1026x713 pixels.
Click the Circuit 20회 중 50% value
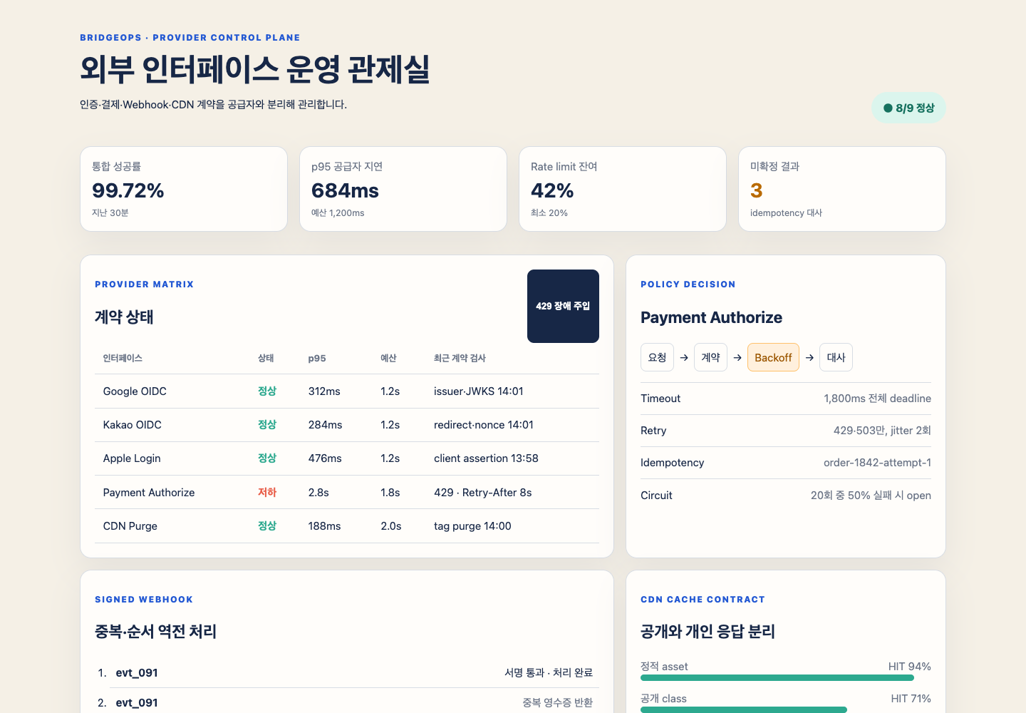[x=871, y=496]
